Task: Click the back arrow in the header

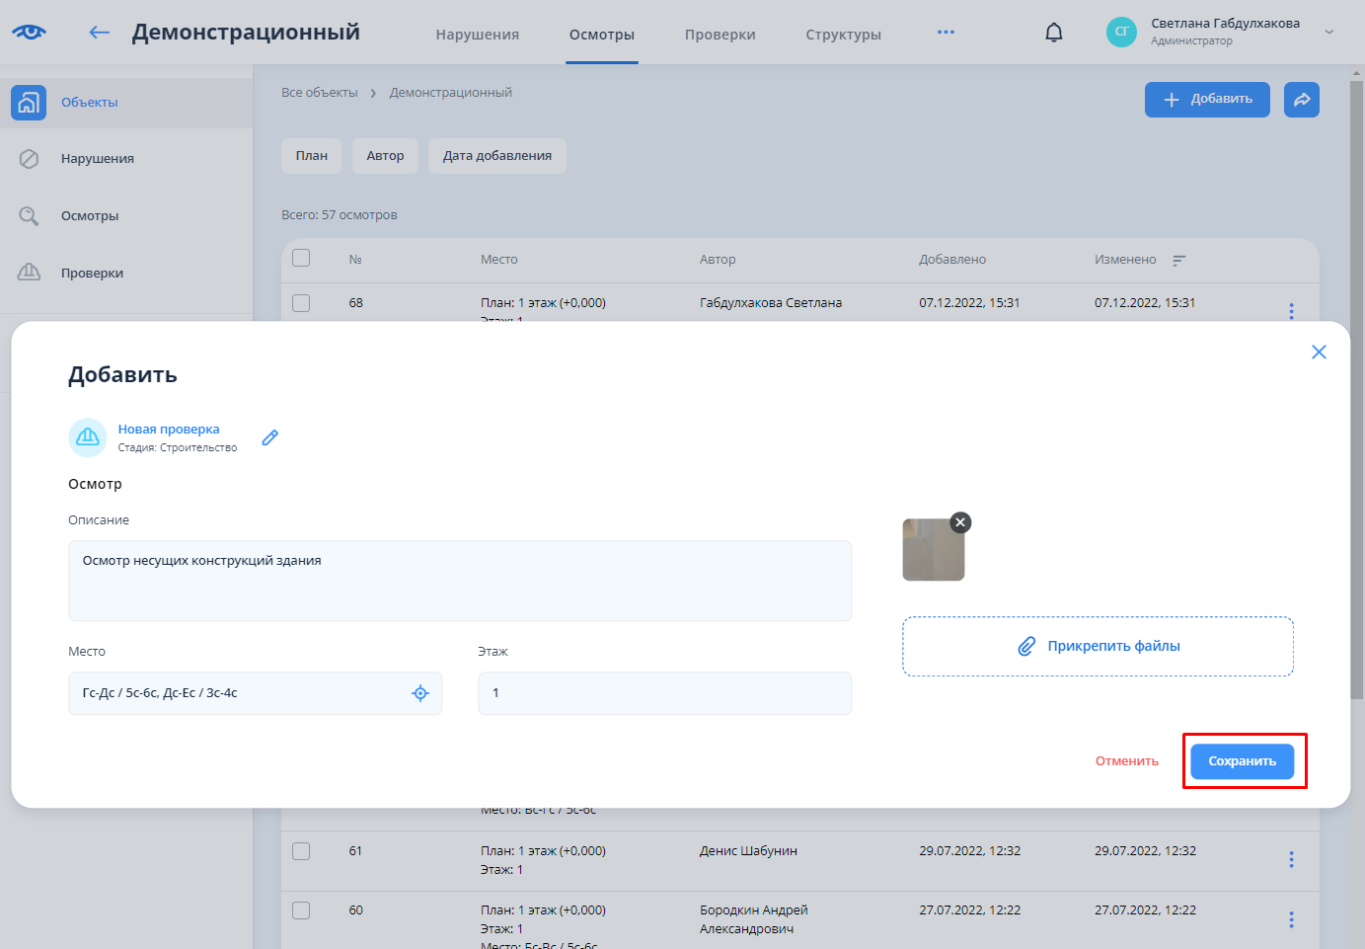Action: (x=99, y=33)
